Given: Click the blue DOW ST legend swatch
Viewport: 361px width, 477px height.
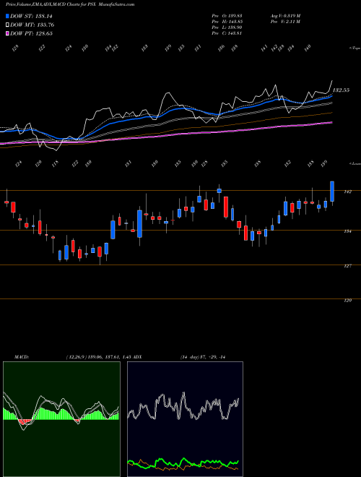Looking at the screenshot, I should [x=8, y=17].
